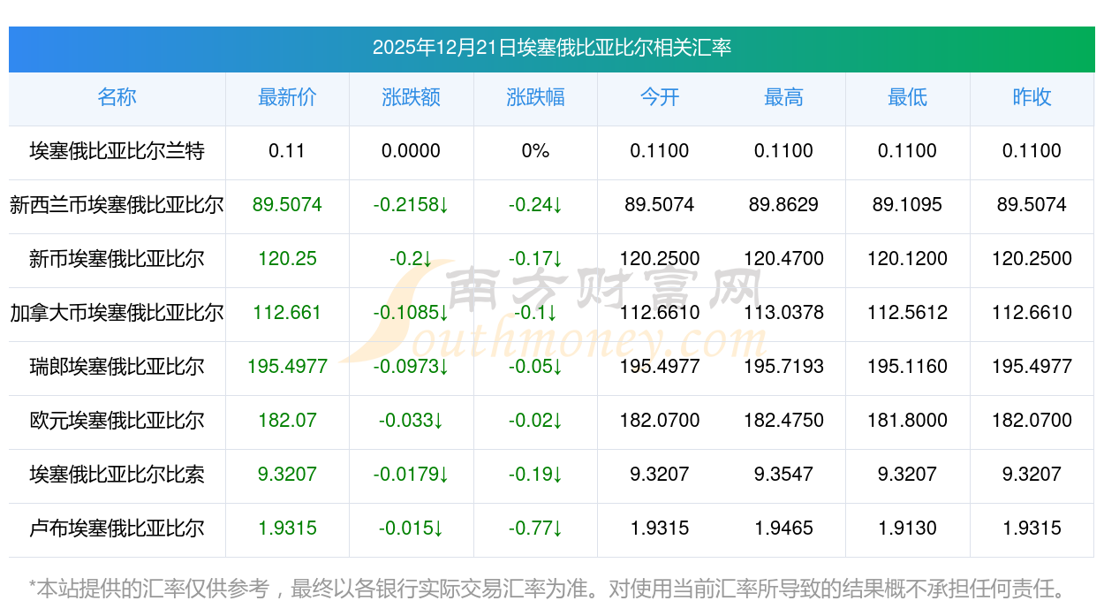Select the 今开 column header
The image size is (1104, 616).
[x=660, y=97]
